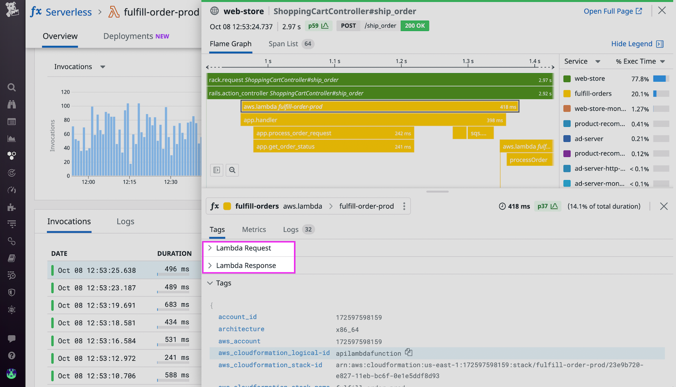Click the Security shield icon in sidebar
This screenshot has height=387, width=676.
(x=11, y=292)
